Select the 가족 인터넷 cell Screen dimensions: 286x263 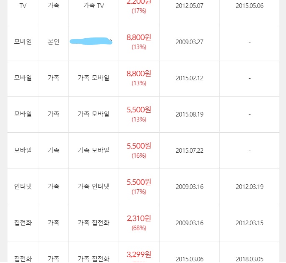point(93,187)
